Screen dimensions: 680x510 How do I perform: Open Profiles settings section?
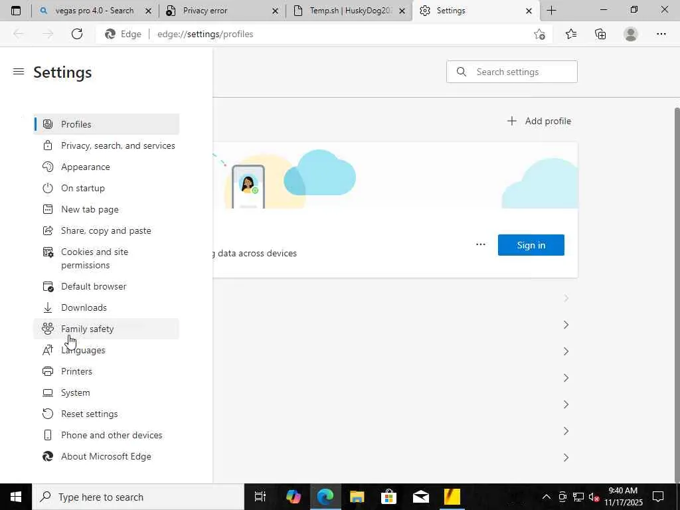pyautogui.click(x=106, y=124)
